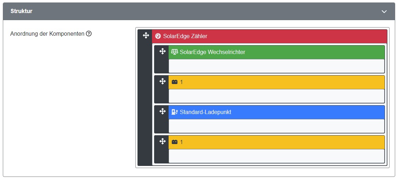Click the move handle of Standard-Ladepunkt

162,112
